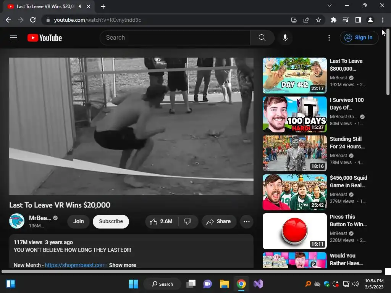Click video title Last To Leave VR
Screen dimensions: 391x293
coord(60,205)
